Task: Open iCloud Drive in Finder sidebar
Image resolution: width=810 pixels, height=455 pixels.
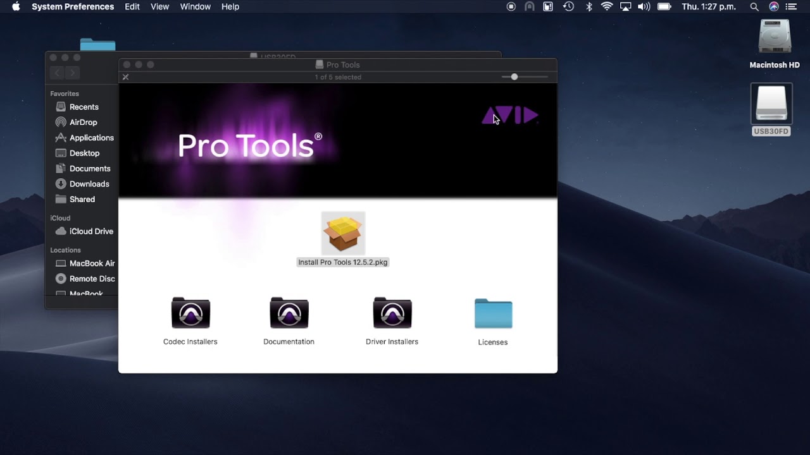Action: pyautogui.click(x=84, y=231)
